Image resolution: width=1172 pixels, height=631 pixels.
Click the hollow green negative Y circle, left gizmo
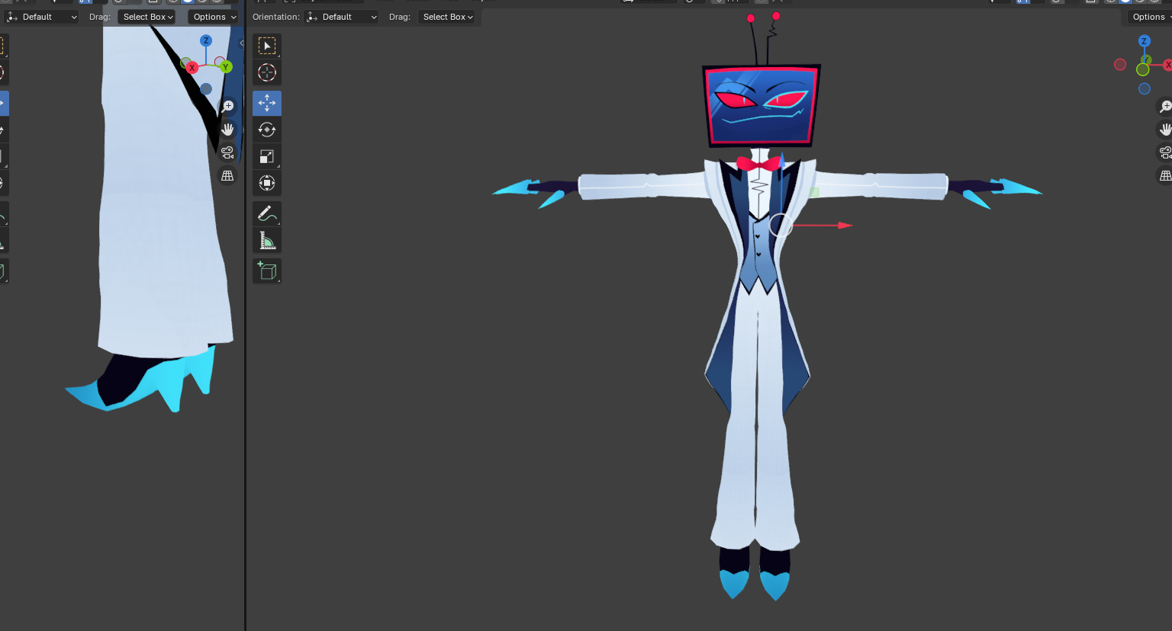point(185,62)
